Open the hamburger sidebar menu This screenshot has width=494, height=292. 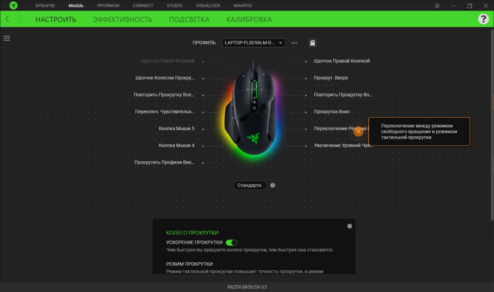(x=7, y=38)
